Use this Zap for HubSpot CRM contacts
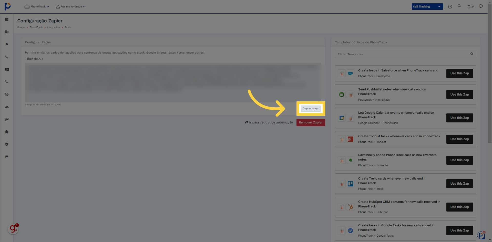 (x=459, y=207)
